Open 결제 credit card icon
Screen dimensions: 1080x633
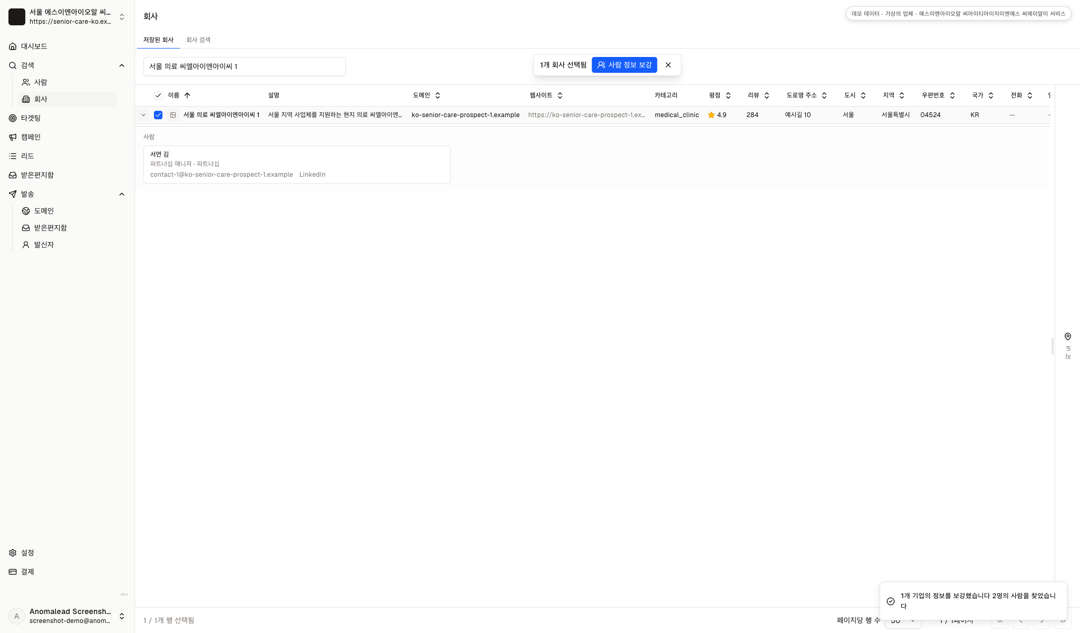(x=13, y=572)
